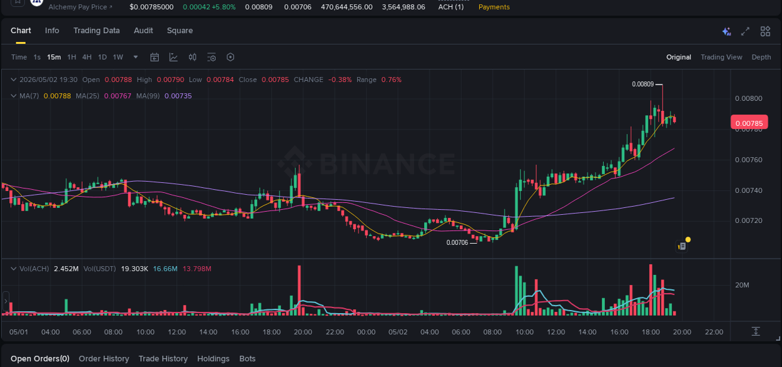Collapse the MA indicator row chevron
The image size is (782, 367).
pos(14,96)
